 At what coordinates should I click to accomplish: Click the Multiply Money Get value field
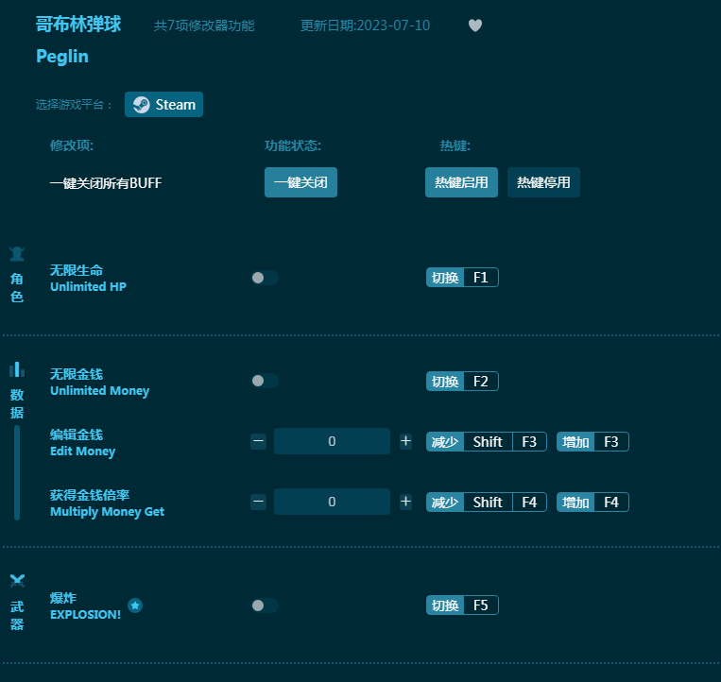[x=332, y=502]
